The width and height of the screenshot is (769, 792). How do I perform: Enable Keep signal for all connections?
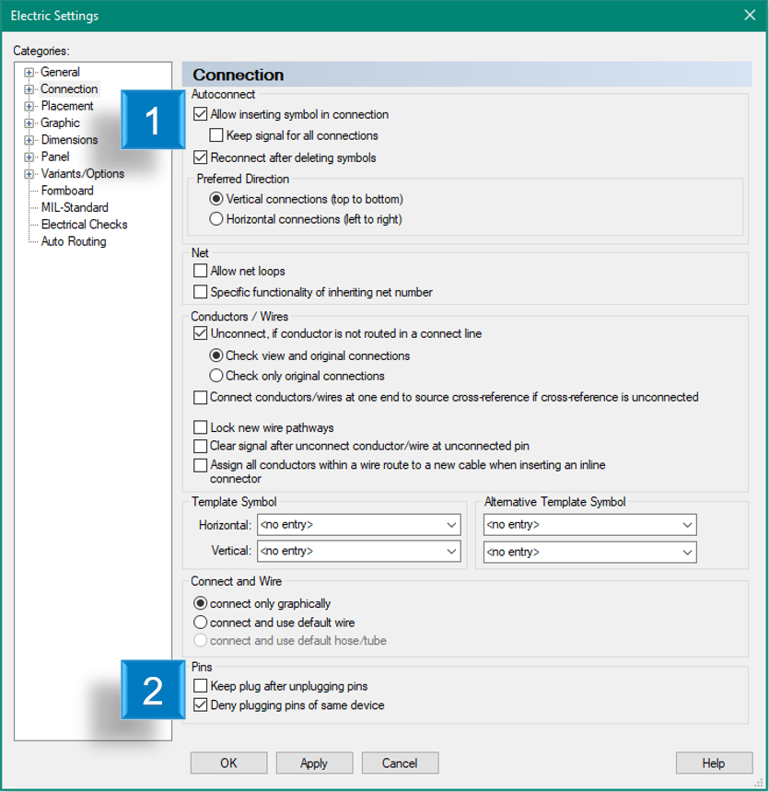pos(218,135)
